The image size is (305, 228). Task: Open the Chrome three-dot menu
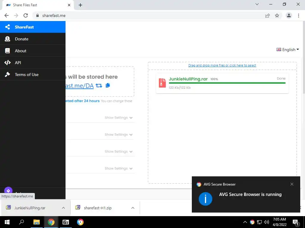point(298,15)
